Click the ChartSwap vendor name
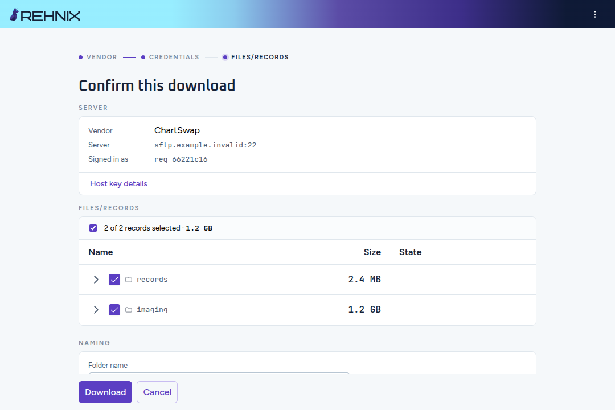The height and width of the screenshot is (410, 615). pos(177,130)
